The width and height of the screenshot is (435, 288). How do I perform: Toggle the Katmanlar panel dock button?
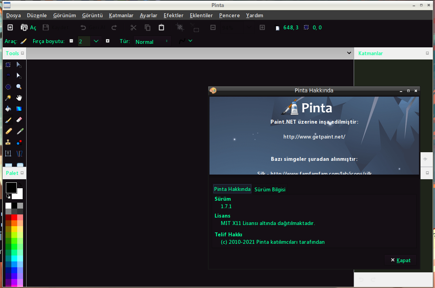pos(427,53)
